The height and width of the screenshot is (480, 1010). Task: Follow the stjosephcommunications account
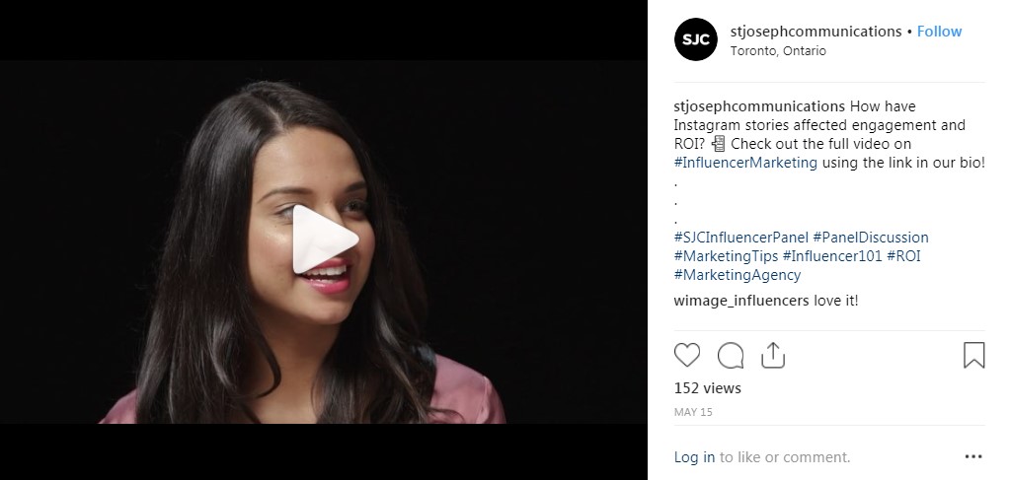pyautogui.click(x=939, y=32)
